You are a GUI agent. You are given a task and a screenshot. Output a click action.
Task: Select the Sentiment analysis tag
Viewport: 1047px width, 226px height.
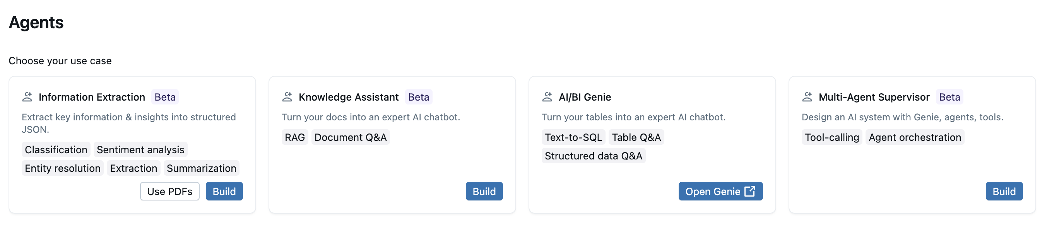(x=140, y=150)
